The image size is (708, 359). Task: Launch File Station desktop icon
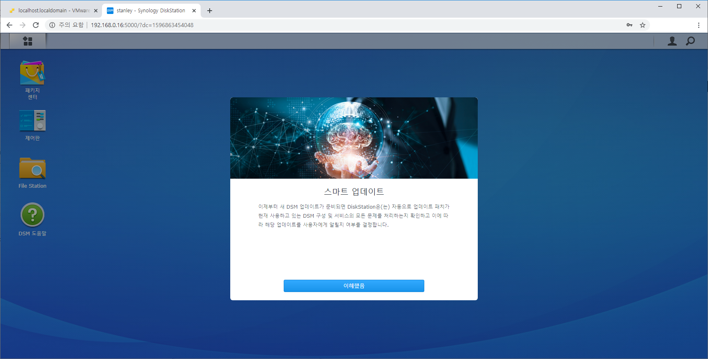(x=32, y=168)
